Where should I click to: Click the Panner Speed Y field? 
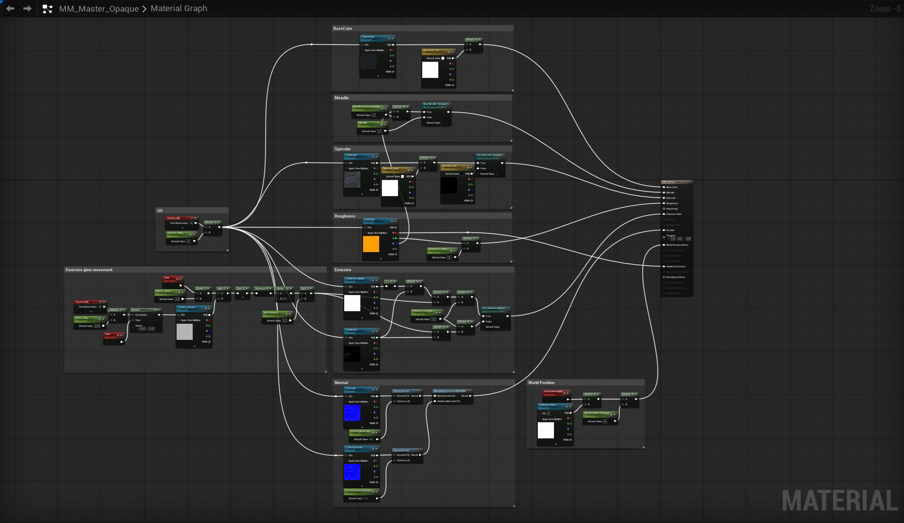coord(151,329)
